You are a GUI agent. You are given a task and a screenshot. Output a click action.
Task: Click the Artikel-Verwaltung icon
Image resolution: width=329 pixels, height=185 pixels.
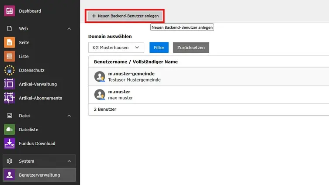pos(9,84)
